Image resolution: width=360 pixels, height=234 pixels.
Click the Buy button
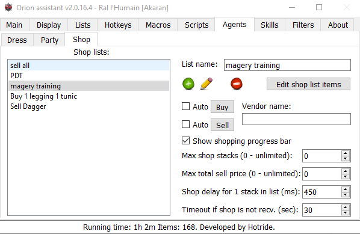[x=222, y=107]
